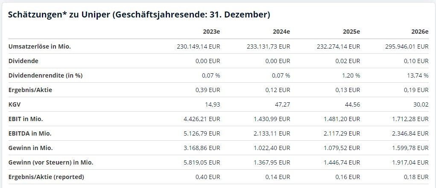Click the 2023e KGV value 14,93
436x188 pixels.
coord(213,104)
